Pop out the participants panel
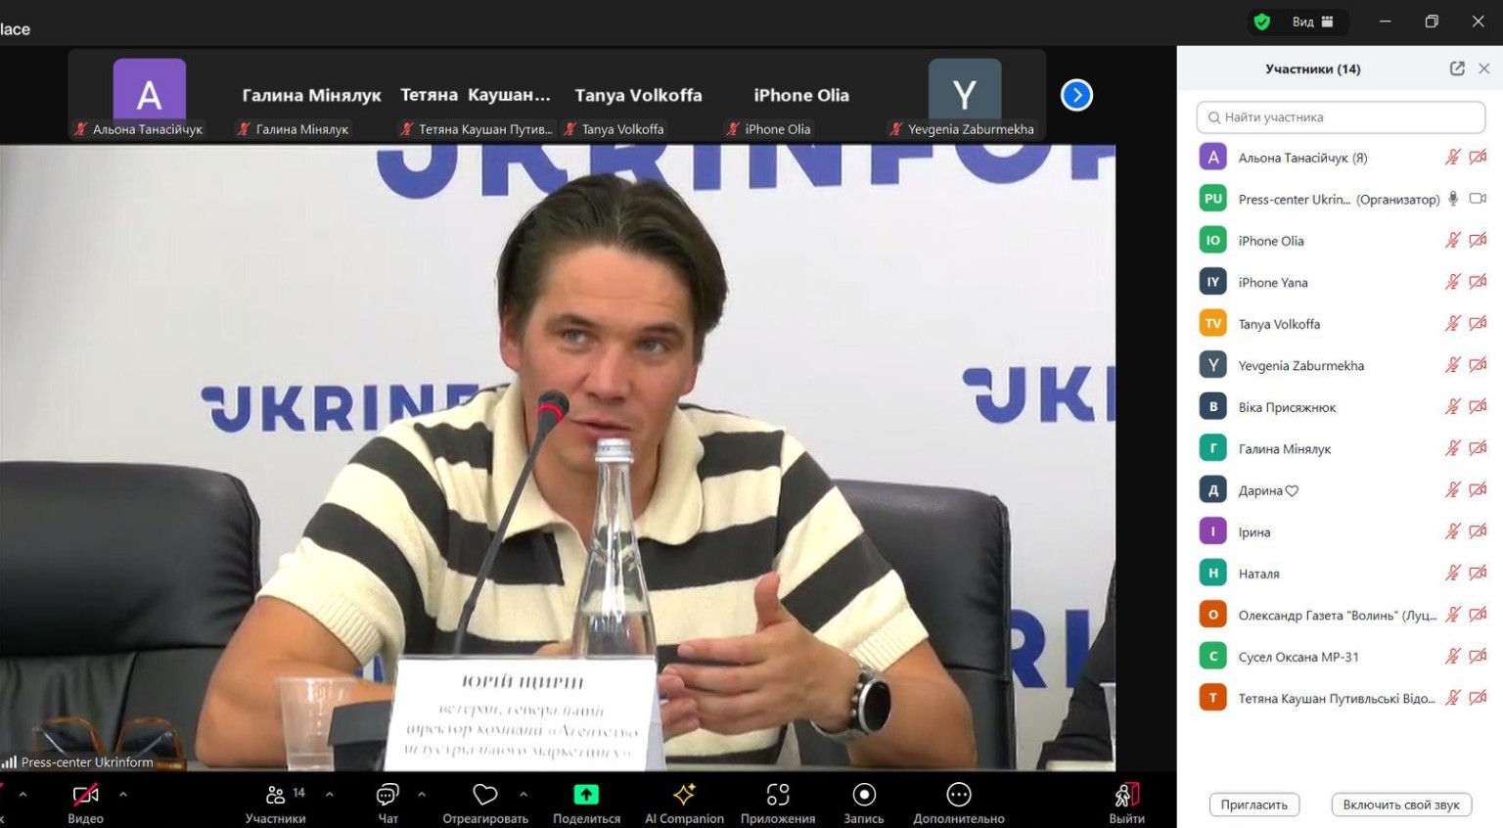The image size is (1503, 828). tap(1457, 69)
